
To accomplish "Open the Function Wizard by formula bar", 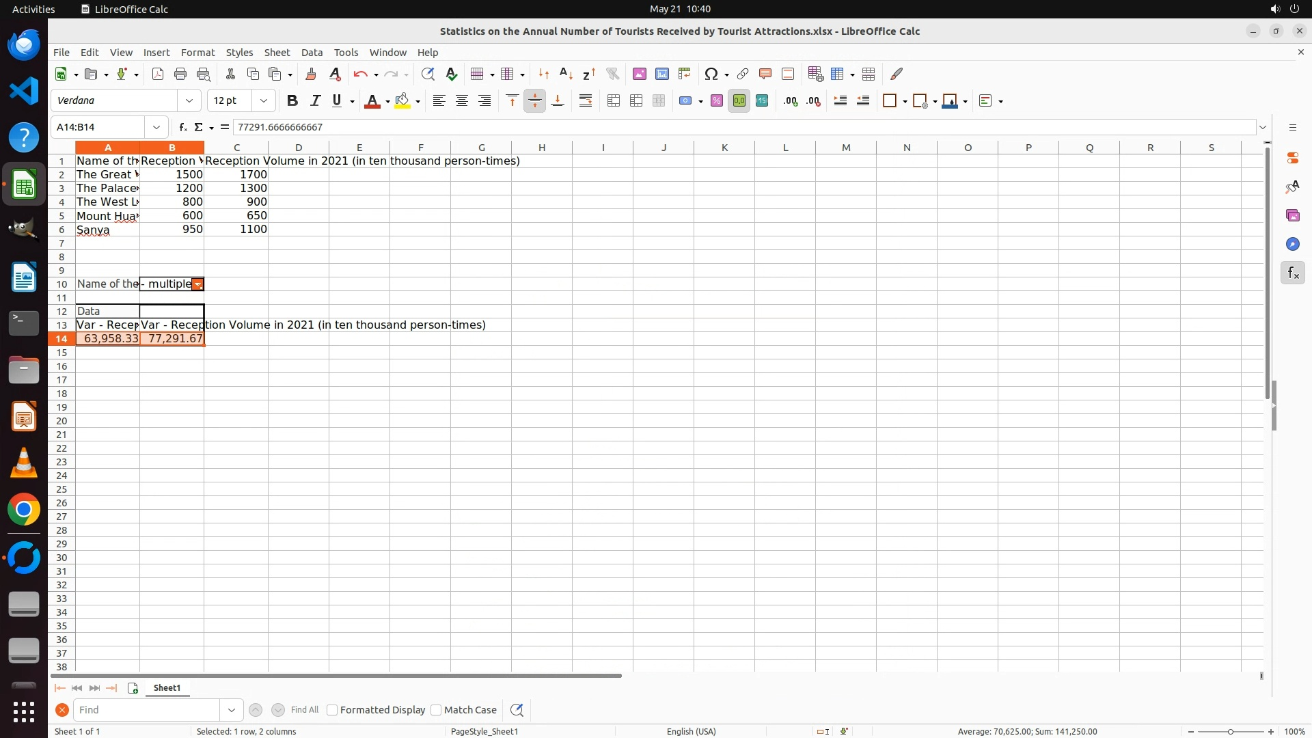I will click(182, 127).
